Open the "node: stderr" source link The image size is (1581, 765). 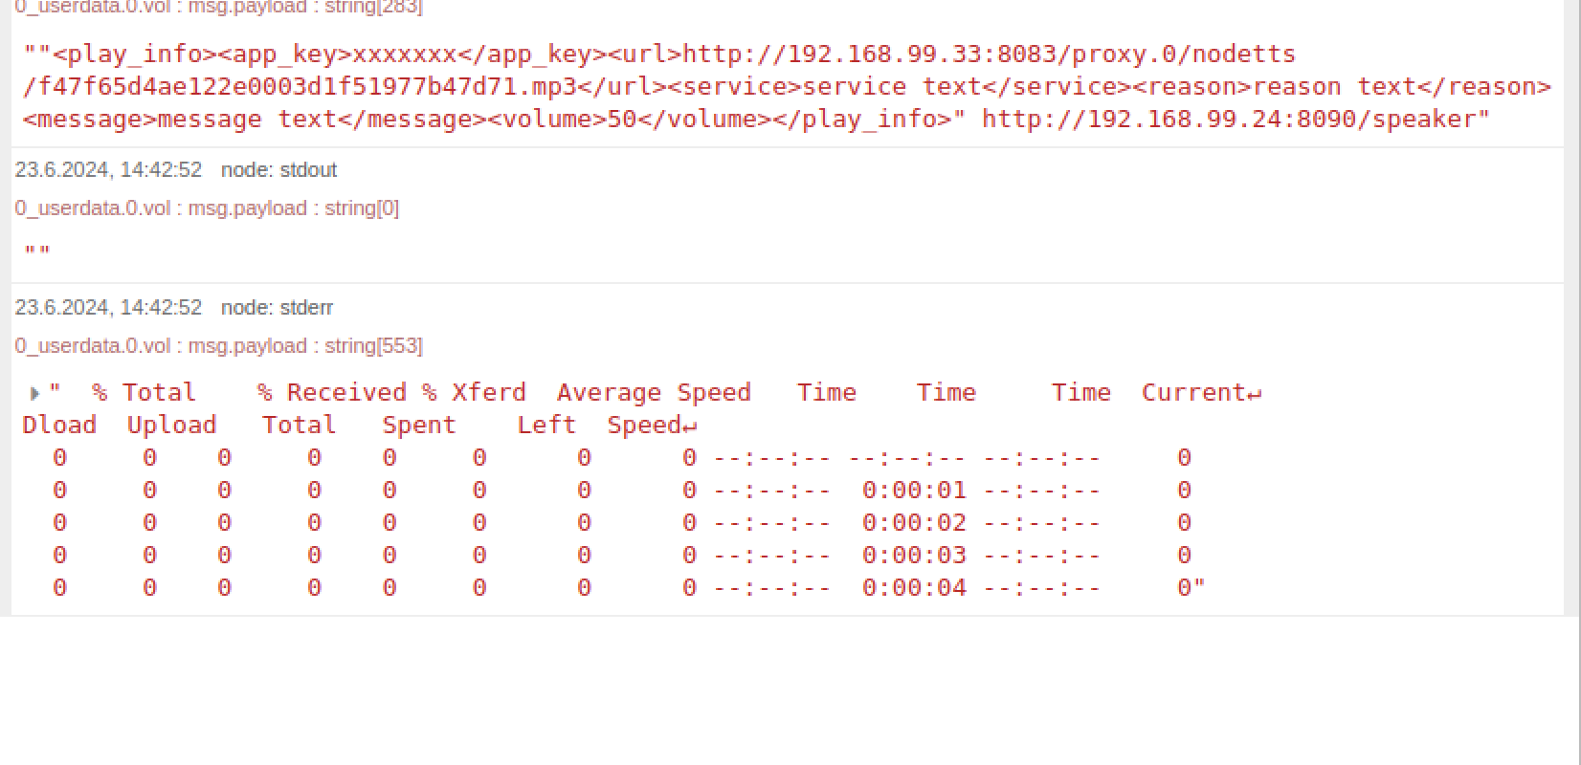coord(277,308)
